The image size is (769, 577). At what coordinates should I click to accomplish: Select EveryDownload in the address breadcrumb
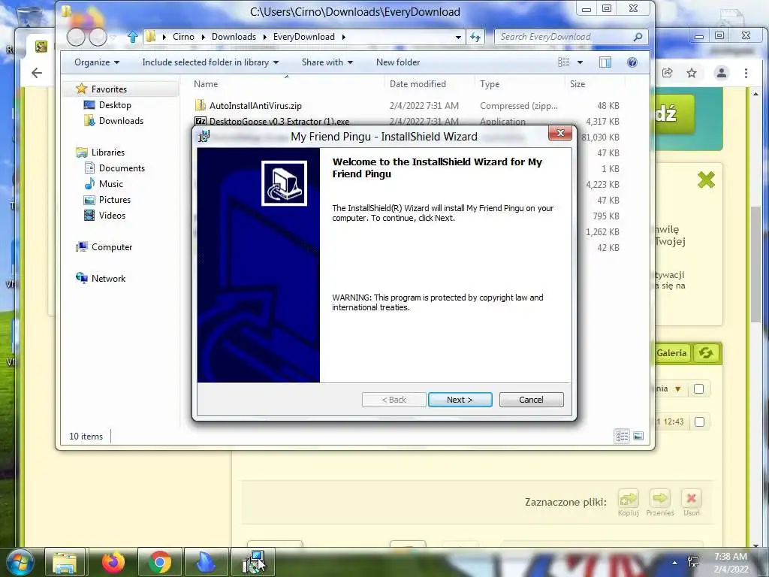pos(304,37)
